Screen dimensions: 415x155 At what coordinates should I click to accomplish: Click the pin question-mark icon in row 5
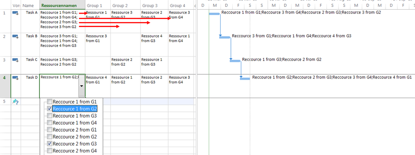[15, 101]
